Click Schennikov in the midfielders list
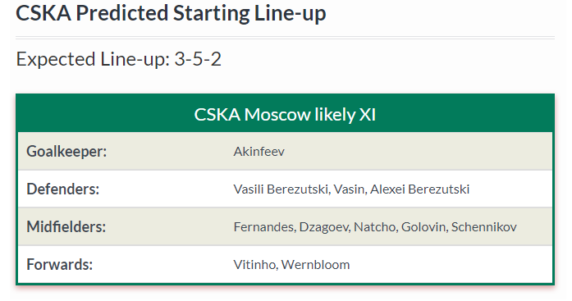572x301 pixels. coord(484,226)
